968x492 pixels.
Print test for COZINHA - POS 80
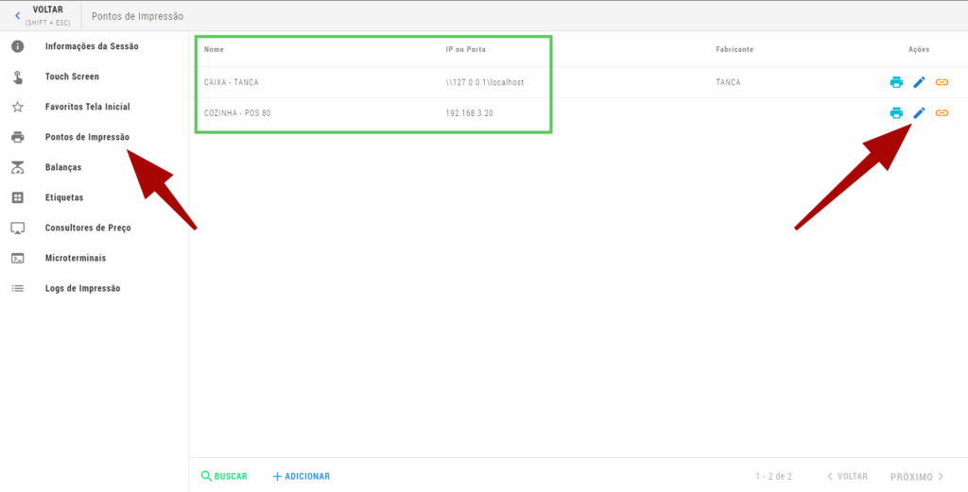(x=896, y=113)
